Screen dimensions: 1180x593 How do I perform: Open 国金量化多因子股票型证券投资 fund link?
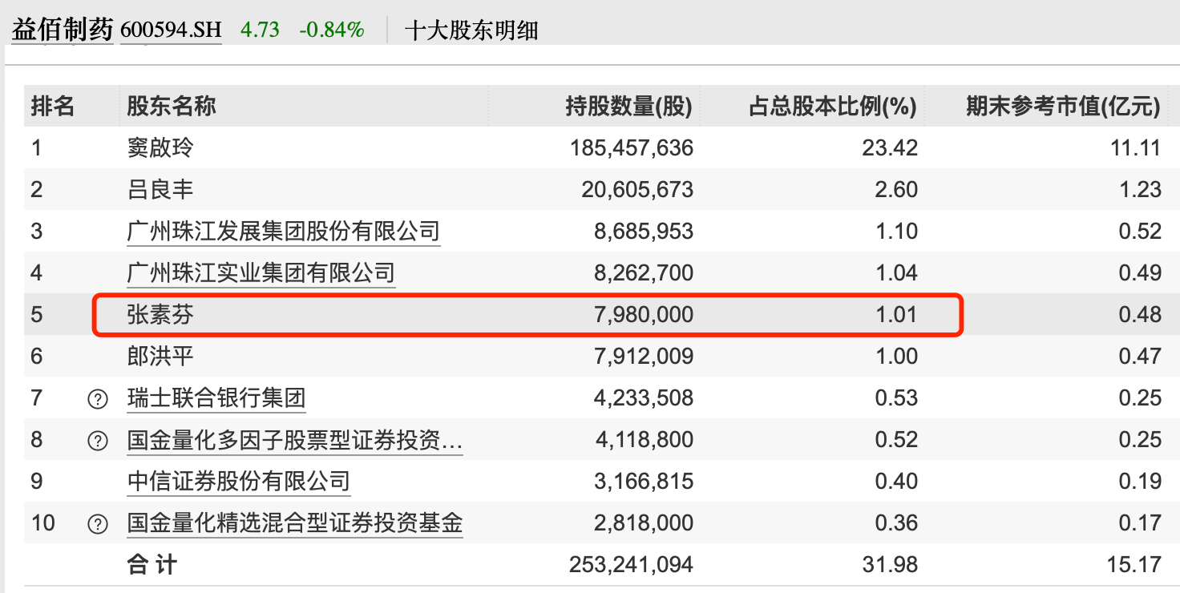point(295,440)
